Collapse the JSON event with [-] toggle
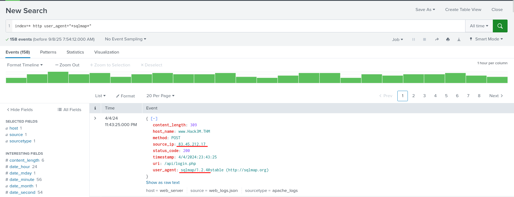This screenshot has width=514, height=197. pyautogui.click(x=154, y=119)
